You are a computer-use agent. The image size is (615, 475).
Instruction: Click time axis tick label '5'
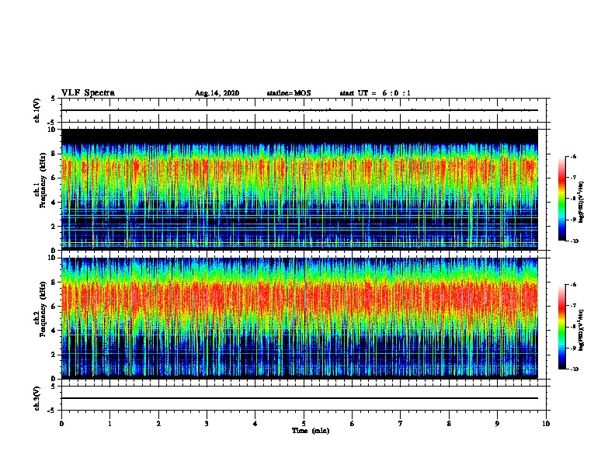click(304, 424)
